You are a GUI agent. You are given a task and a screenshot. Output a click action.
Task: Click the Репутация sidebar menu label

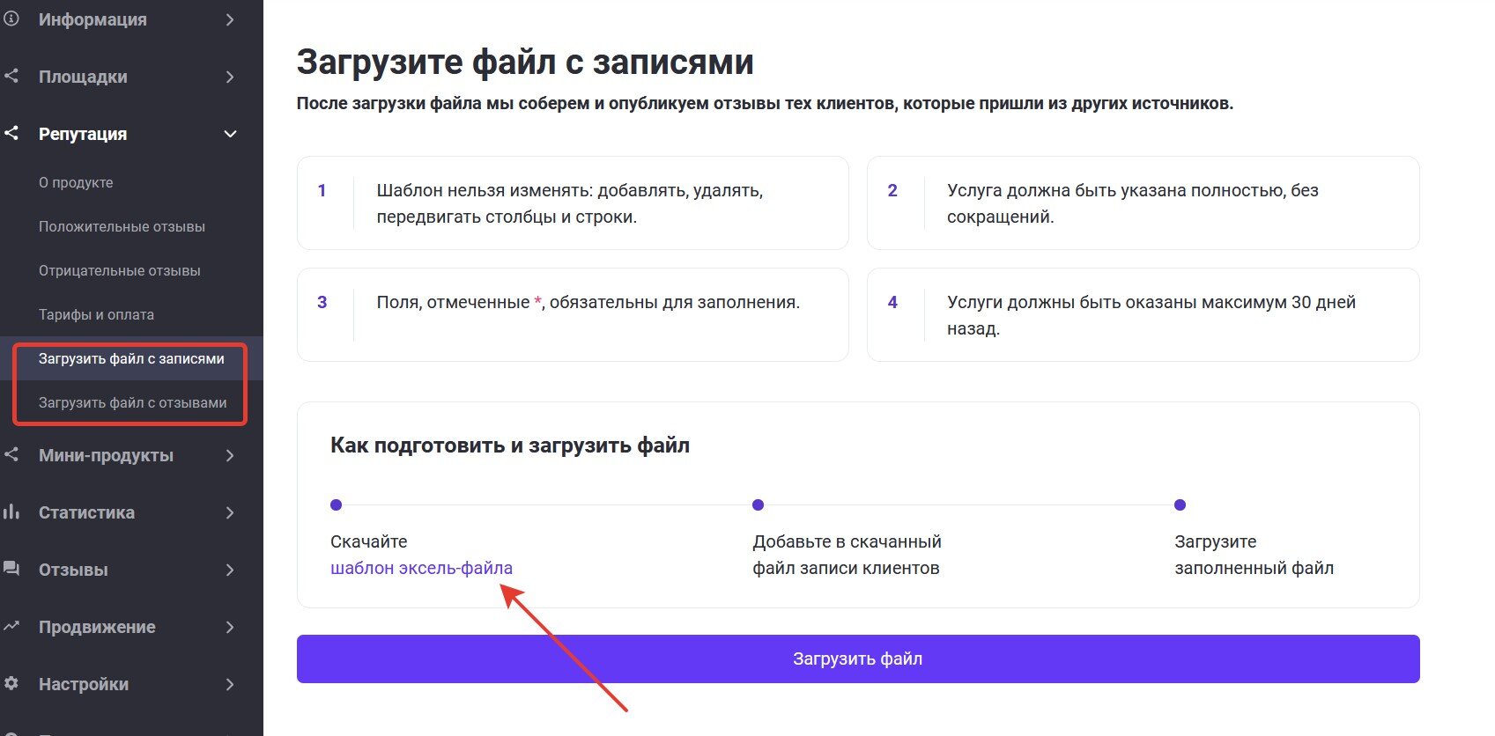pyautogui.click(x=83, y=134)
